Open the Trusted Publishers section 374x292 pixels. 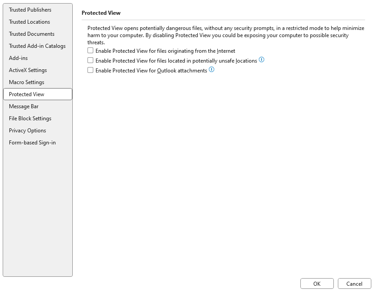[30, 10]
